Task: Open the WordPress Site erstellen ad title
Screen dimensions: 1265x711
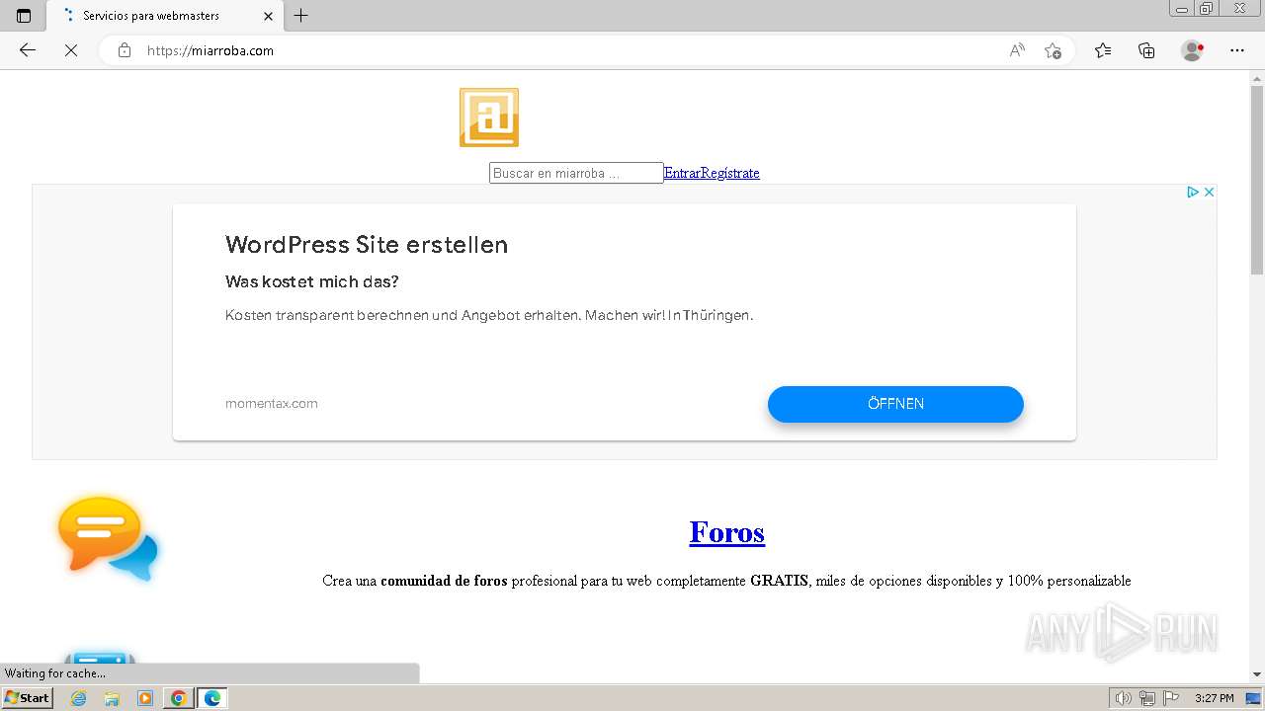Action: point(367,245)
